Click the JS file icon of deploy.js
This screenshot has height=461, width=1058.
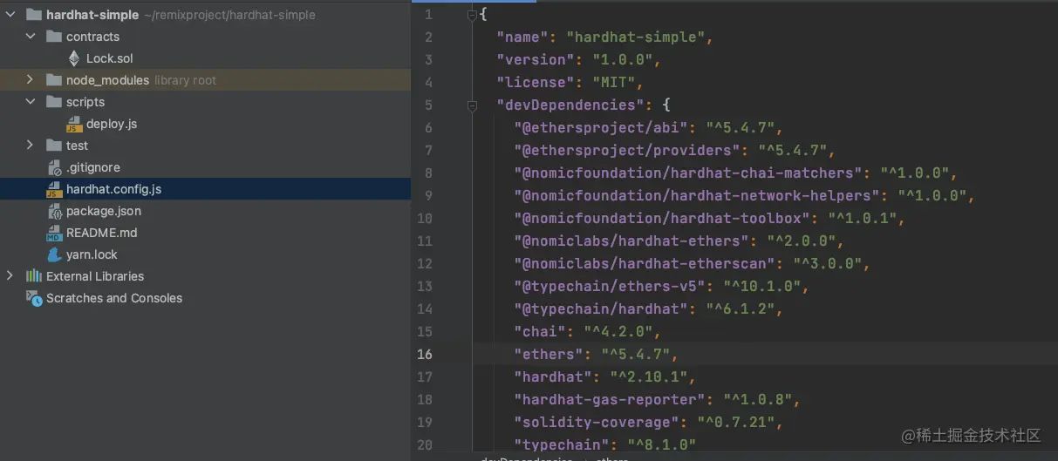click(74, 124)
